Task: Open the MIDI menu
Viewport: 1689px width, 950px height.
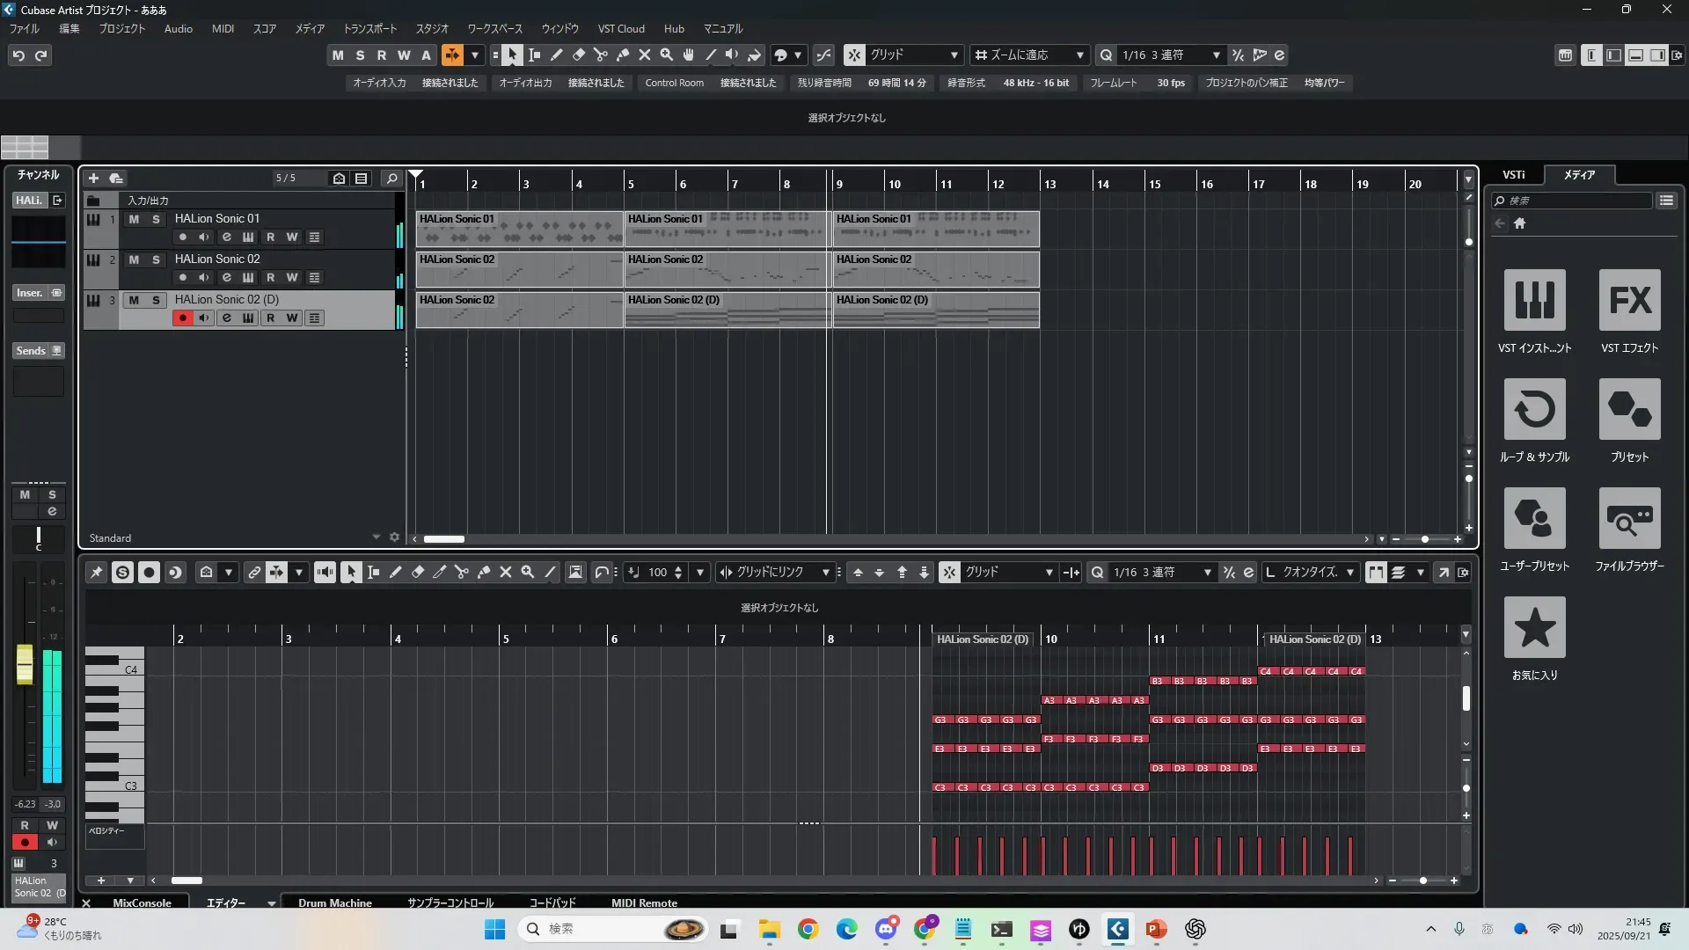Action: tap(223, 28)
